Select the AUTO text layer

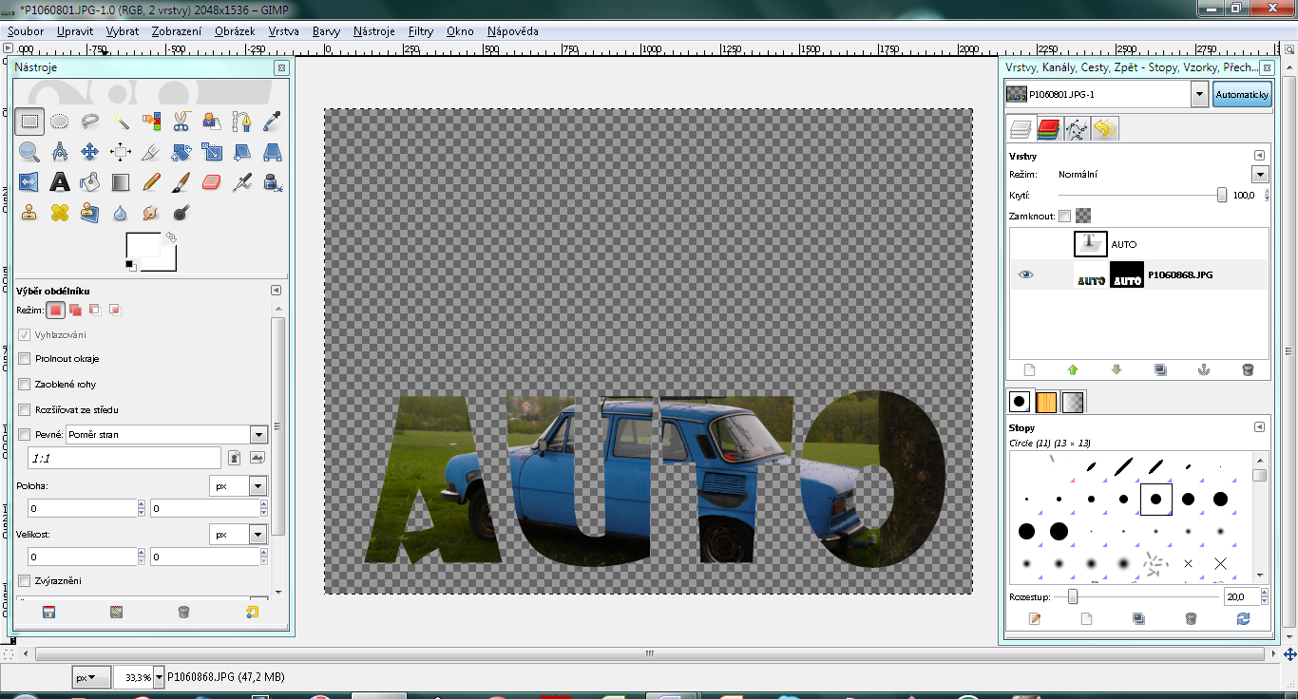1123,244
